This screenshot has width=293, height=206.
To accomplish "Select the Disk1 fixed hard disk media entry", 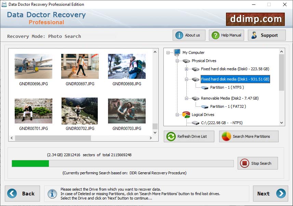I will [235, 79].
